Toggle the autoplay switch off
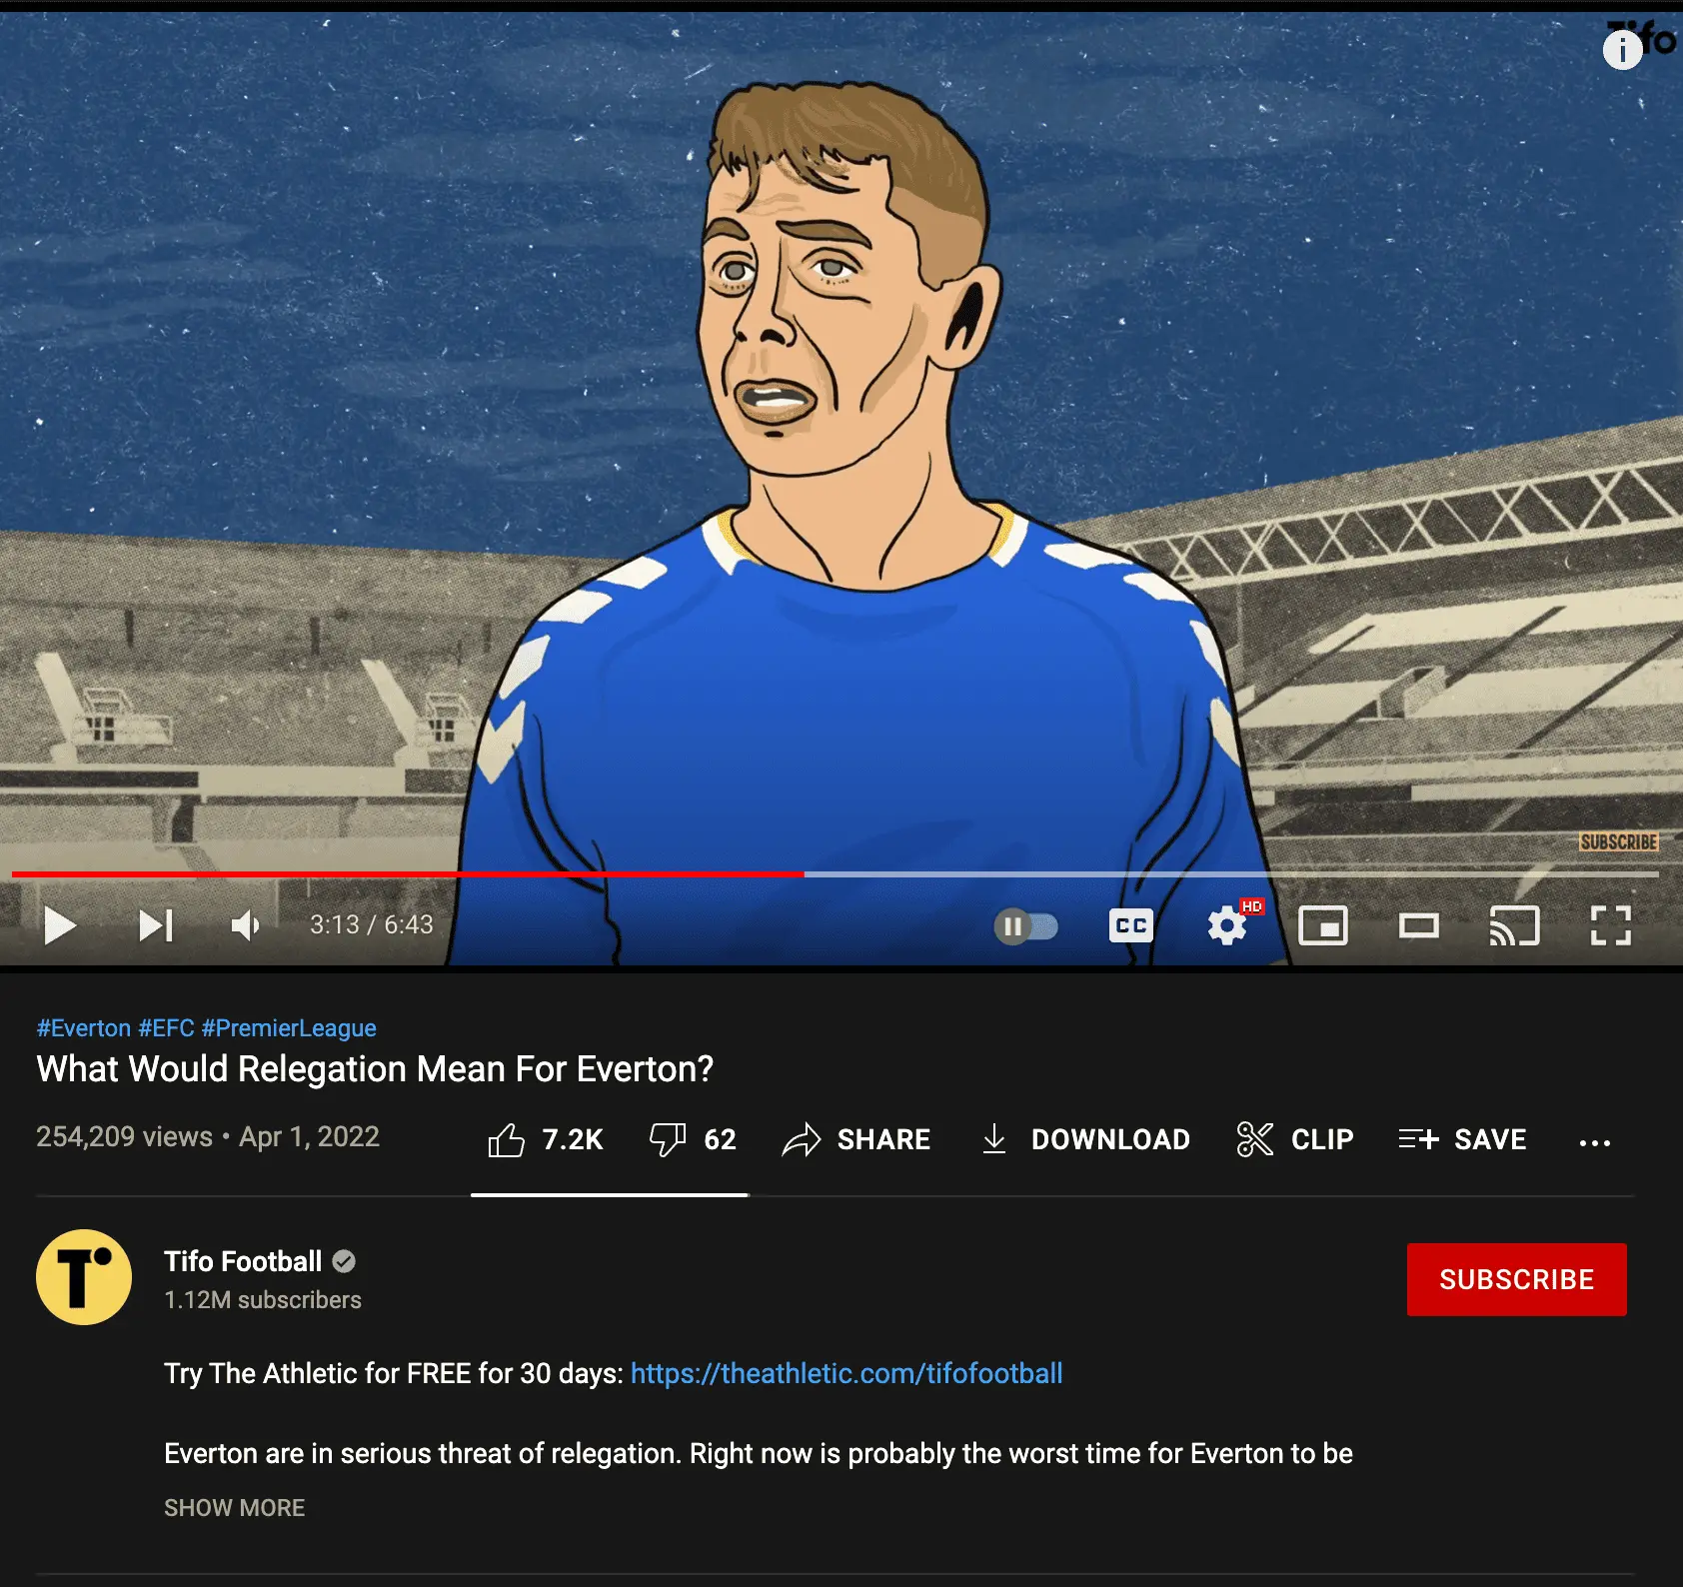 (1025, 926)
